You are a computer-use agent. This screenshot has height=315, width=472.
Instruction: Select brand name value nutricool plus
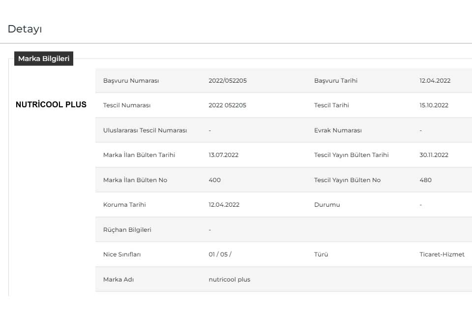pos(230,280)
